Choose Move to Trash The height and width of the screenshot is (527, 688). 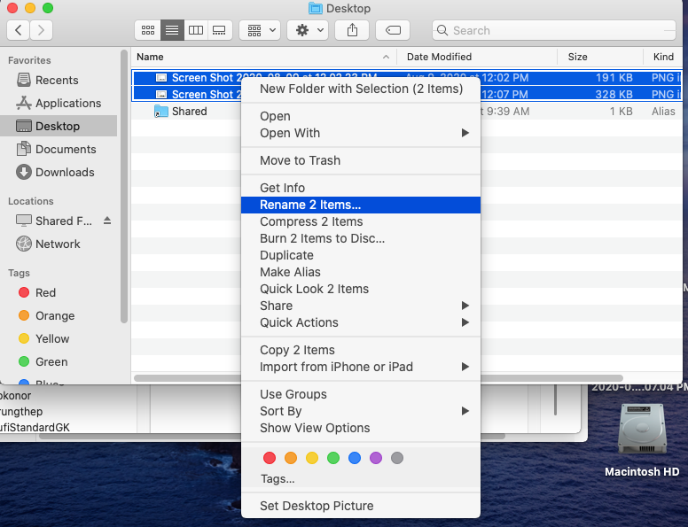click(x=361, y=160)
